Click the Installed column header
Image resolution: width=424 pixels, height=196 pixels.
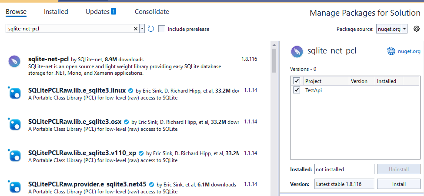(389, 81)
